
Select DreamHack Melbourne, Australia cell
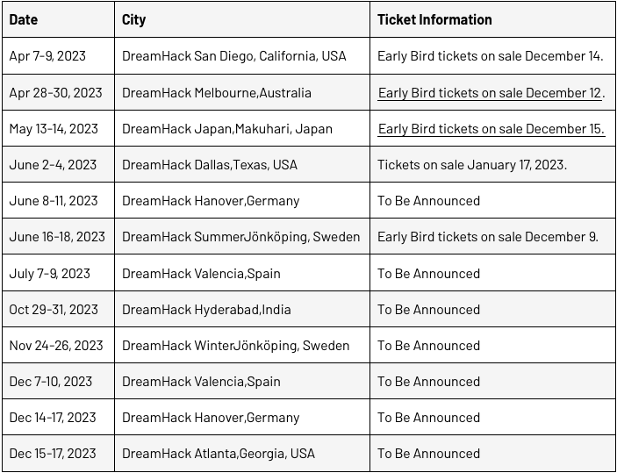click(x=242, y=92)
